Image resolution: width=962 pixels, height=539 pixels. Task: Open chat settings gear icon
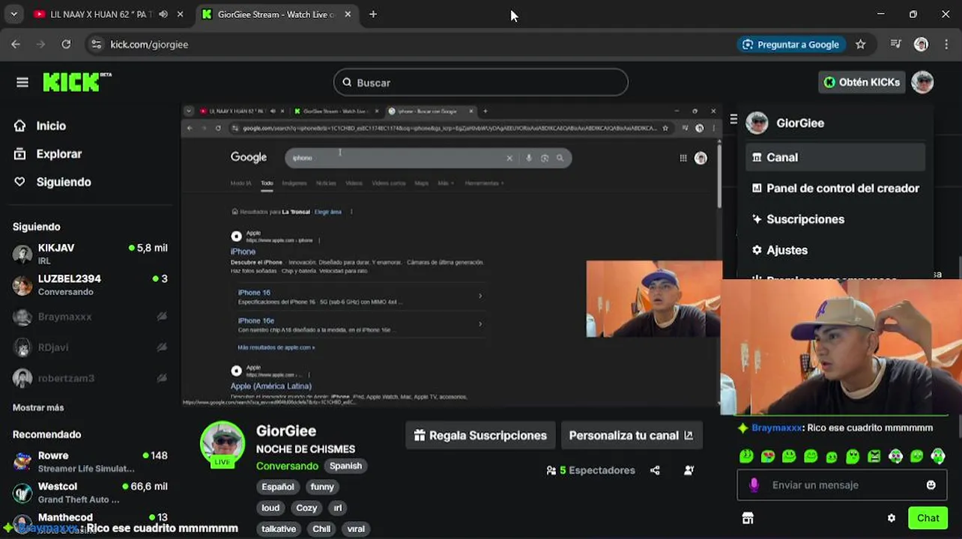[x=891, y=518]
